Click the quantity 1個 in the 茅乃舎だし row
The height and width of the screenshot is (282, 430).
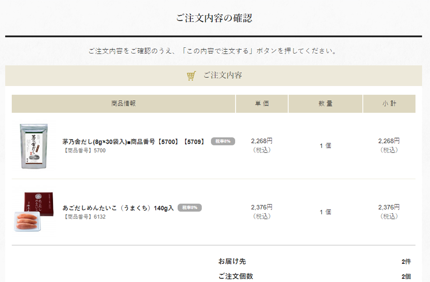(325, 146)
